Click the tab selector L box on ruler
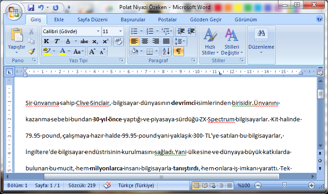Viewport: 328px width, 194px height. click(x=9, y=72)
